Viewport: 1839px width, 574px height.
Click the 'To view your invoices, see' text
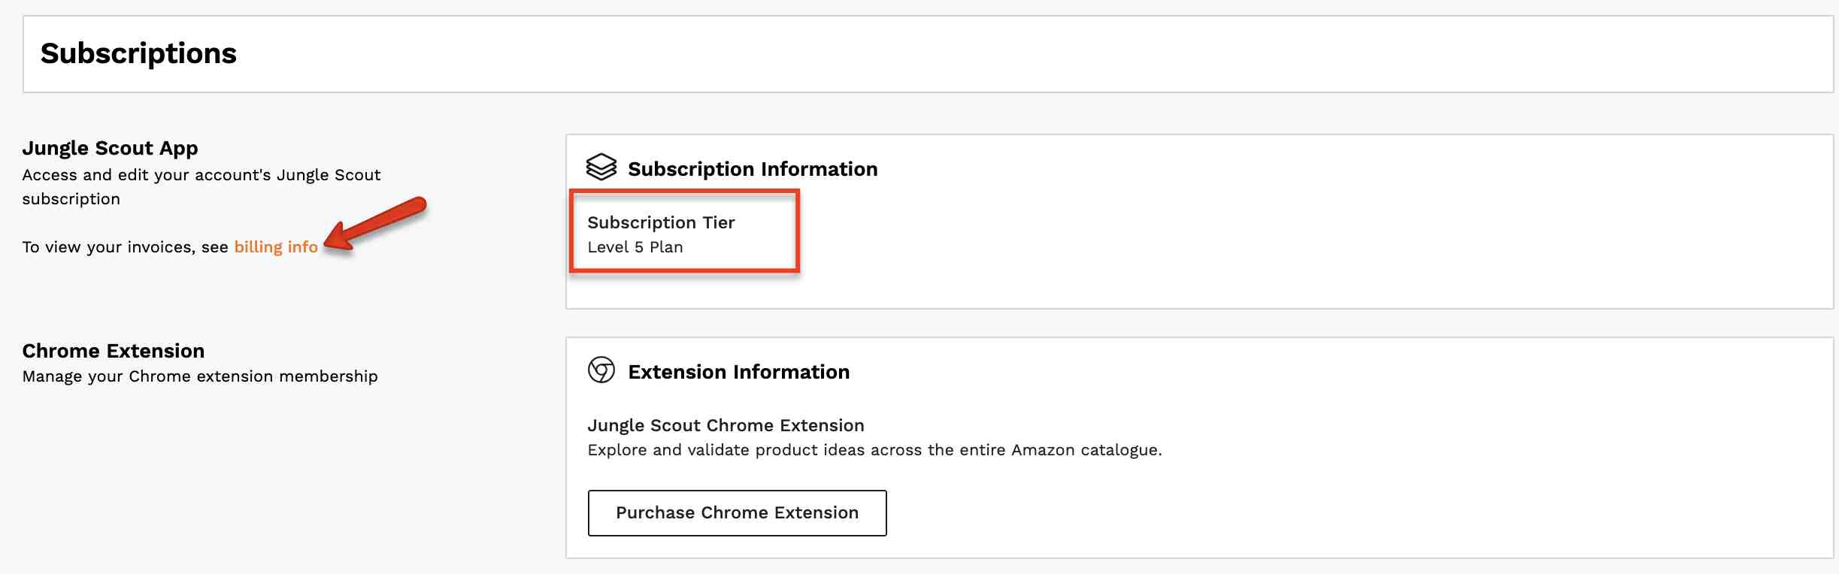tap(125, 247)
